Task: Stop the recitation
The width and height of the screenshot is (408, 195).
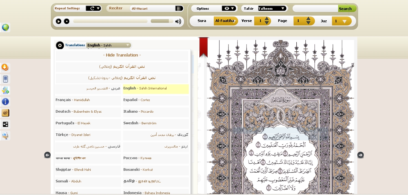Action: pos(66,21)
